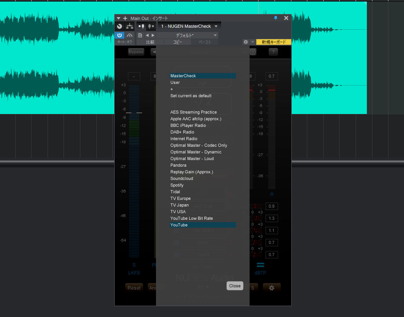Click the MasterCheck Reset button

pos(134,288)
